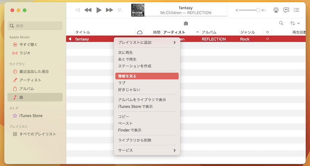Click the song list search magnifier
The height and width of the screenshot is (166, 310).
pyautogui.click(x=281, y=23)
